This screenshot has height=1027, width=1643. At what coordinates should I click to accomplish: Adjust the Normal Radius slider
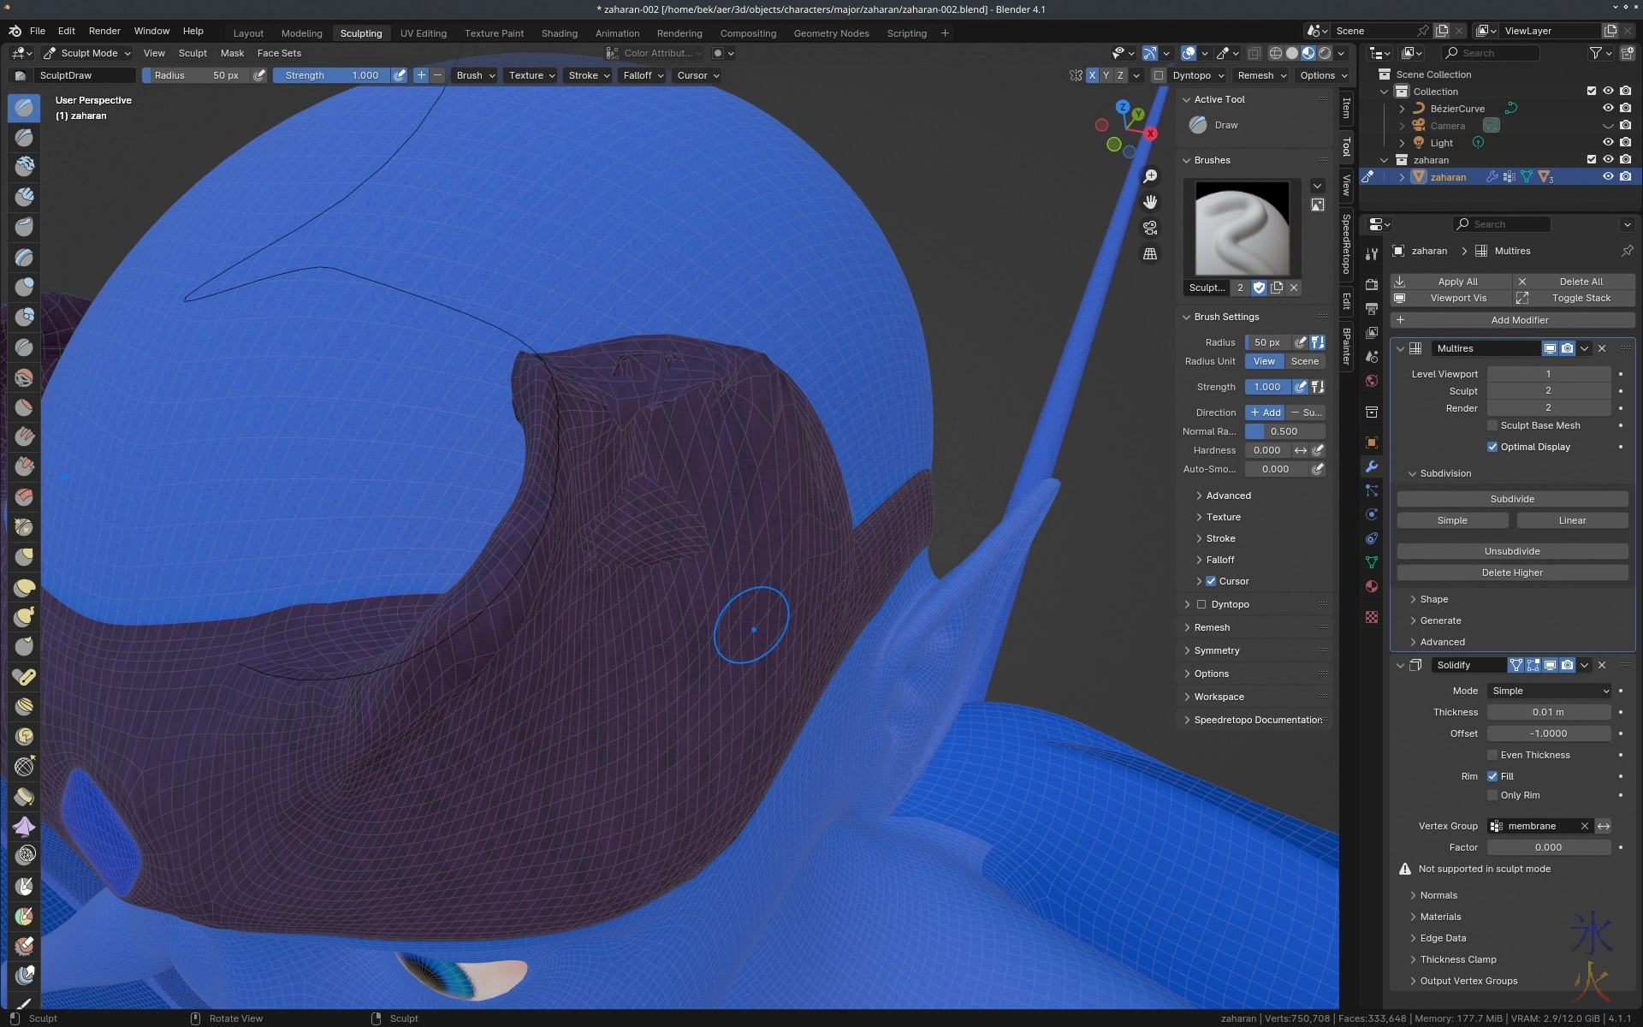click(x=1284, y=431)
